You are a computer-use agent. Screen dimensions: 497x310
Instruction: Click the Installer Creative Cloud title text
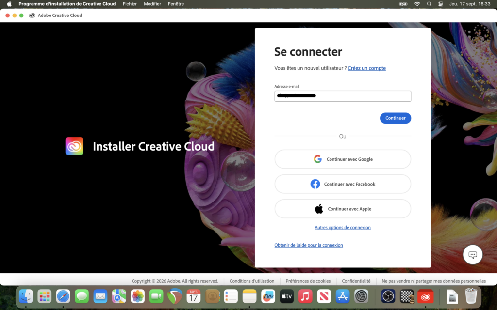click(x=153, y=146)
